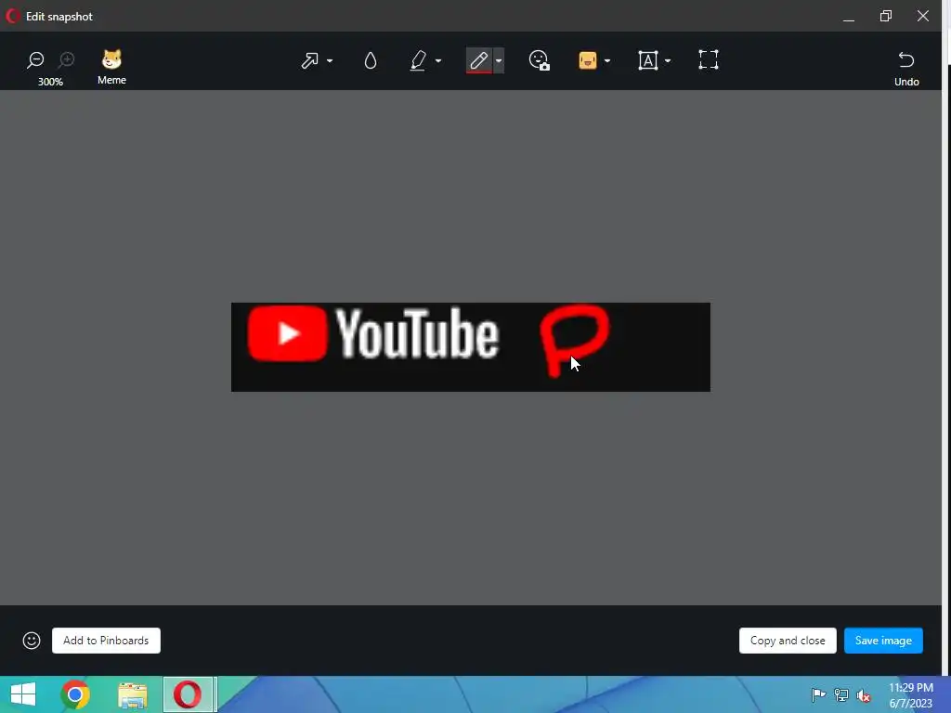Viewport: 951px width, 713px height.
Task: Click the Action Center flag tray icon
Action: [818, 694]
